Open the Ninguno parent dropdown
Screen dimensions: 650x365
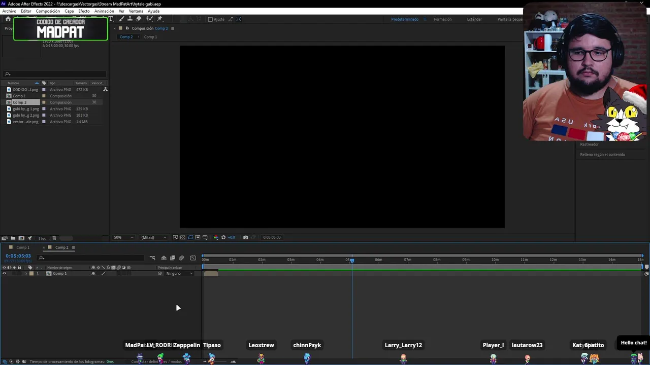tap(179, 274)
